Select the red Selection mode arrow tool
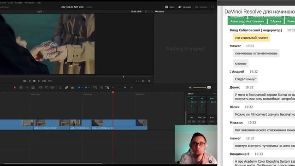The width and height of the screenshot is (295, 166). (x=15, y=88)
